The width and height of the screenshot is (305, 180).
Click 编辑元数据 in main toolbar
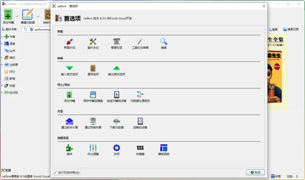[x=28, y=17]
